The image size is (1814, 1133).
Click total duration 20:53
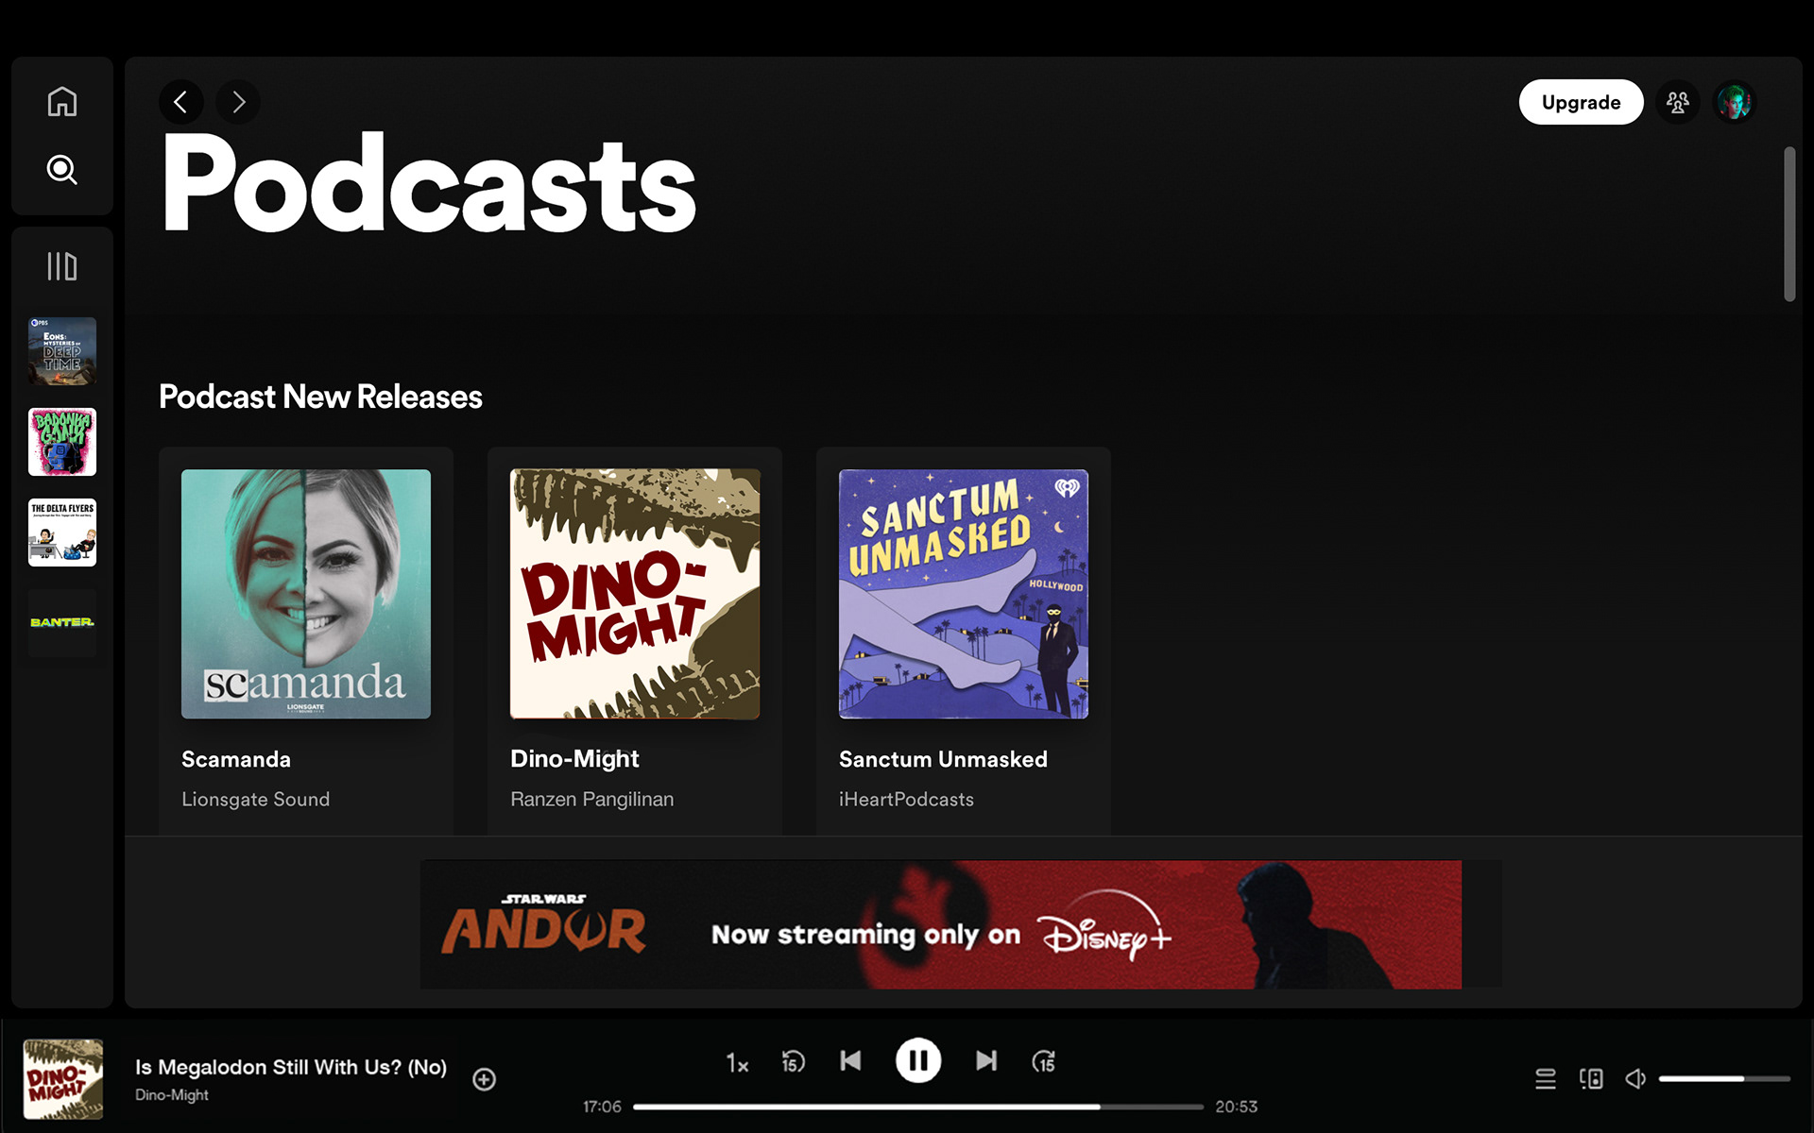(1236, 1107)
